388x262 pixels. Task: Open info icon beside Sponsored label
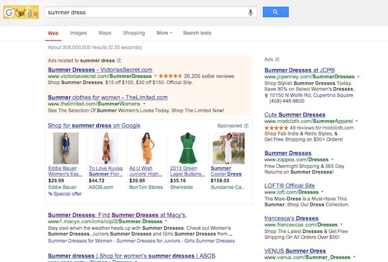tap(246, 126)
